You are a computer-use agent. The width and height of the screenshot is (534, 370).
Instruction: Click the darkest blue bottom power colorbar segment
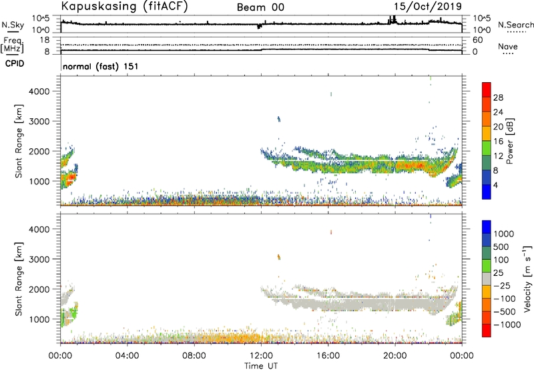pos(487,192)
